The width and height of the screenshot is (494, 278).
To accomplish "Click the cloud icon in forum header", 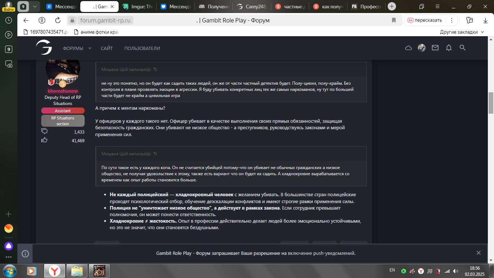I will (408, 48).
